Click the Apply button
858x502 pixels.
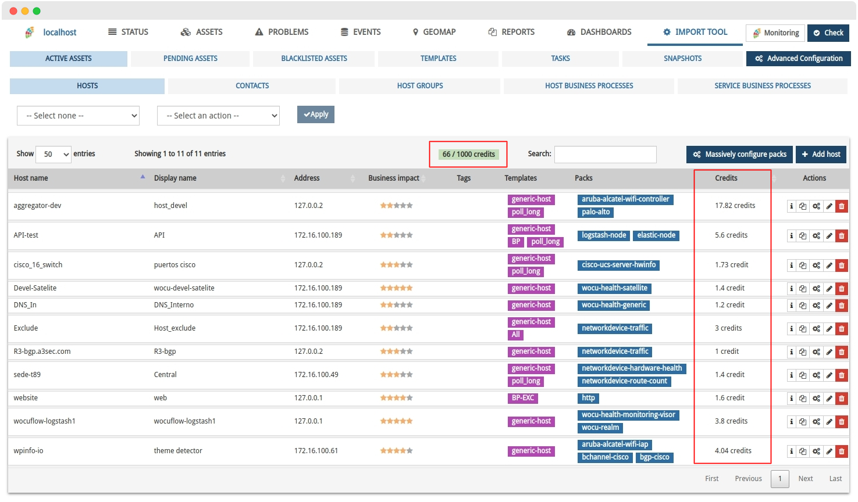click(316, 114)
